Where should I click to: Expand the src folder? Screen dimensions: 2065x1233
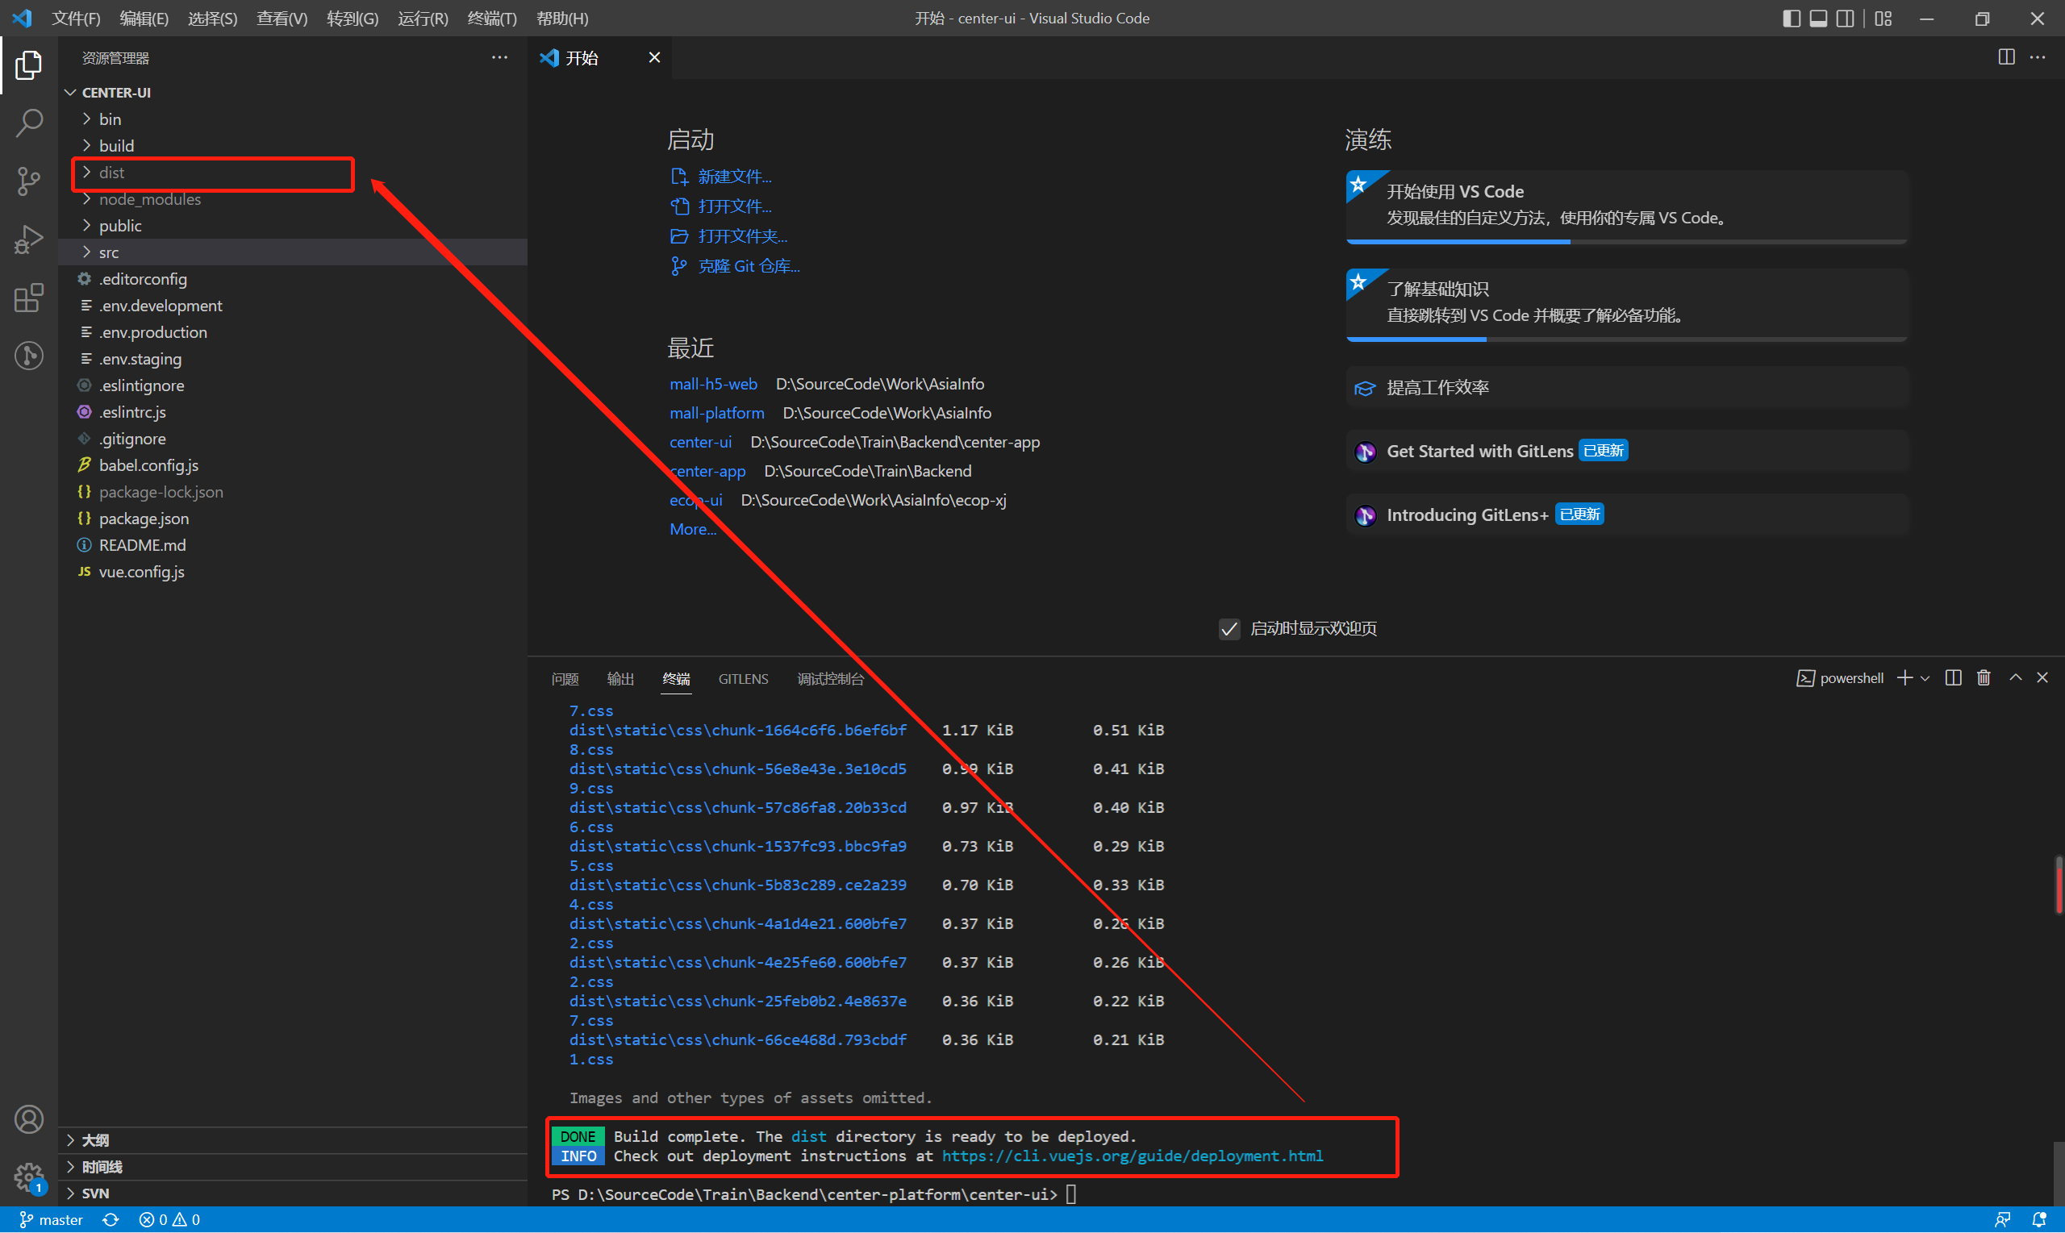(293, 252)
